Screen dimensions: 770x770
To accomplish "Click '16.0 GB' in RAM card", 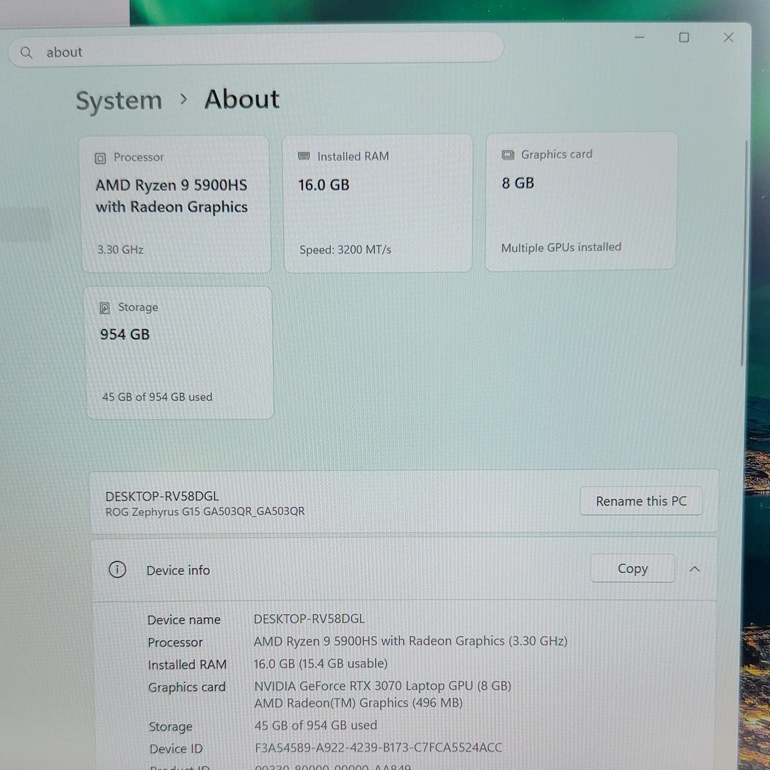I will (324, 185).
